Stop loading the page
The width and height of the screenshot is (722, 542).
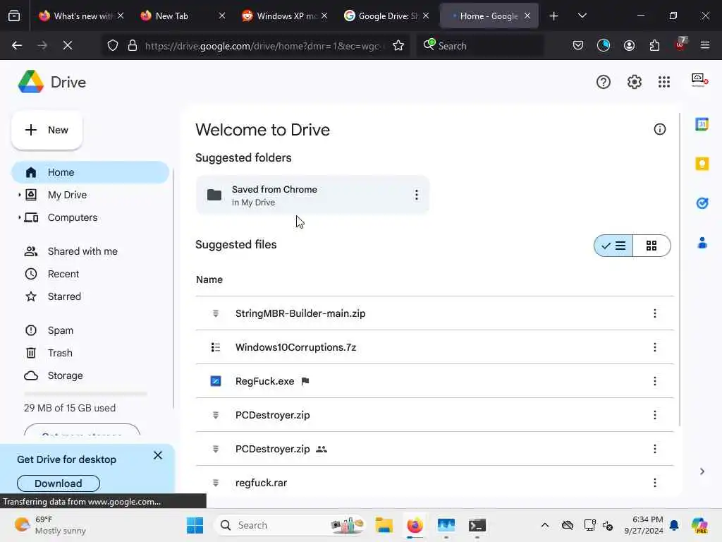(68, 46)
